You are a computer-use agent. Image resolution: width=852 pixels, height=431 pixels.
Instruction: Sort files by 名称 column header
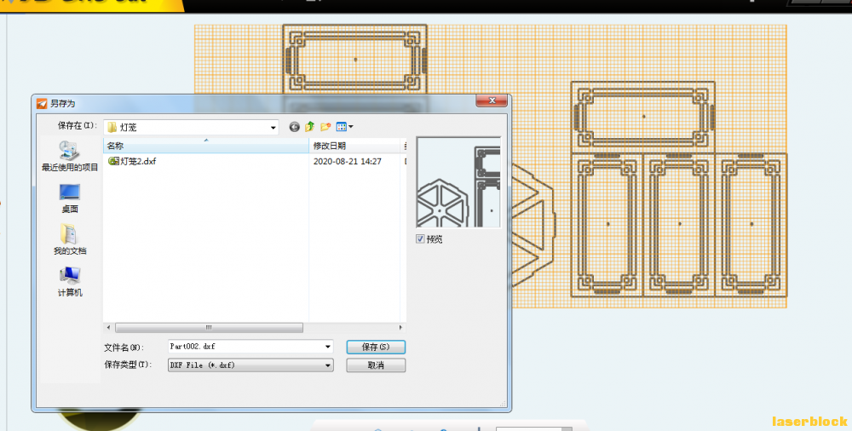pos(206,146)
